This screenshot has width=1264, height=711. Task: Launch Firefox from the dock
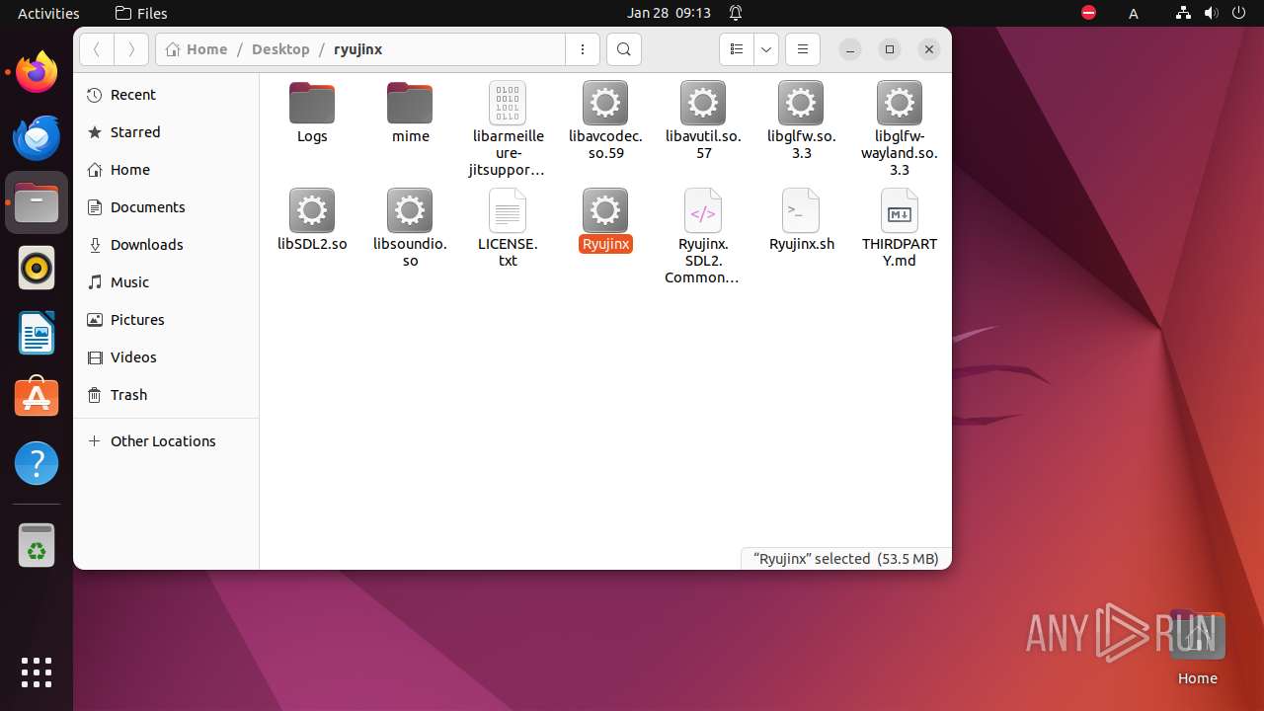tap(37, 72)
